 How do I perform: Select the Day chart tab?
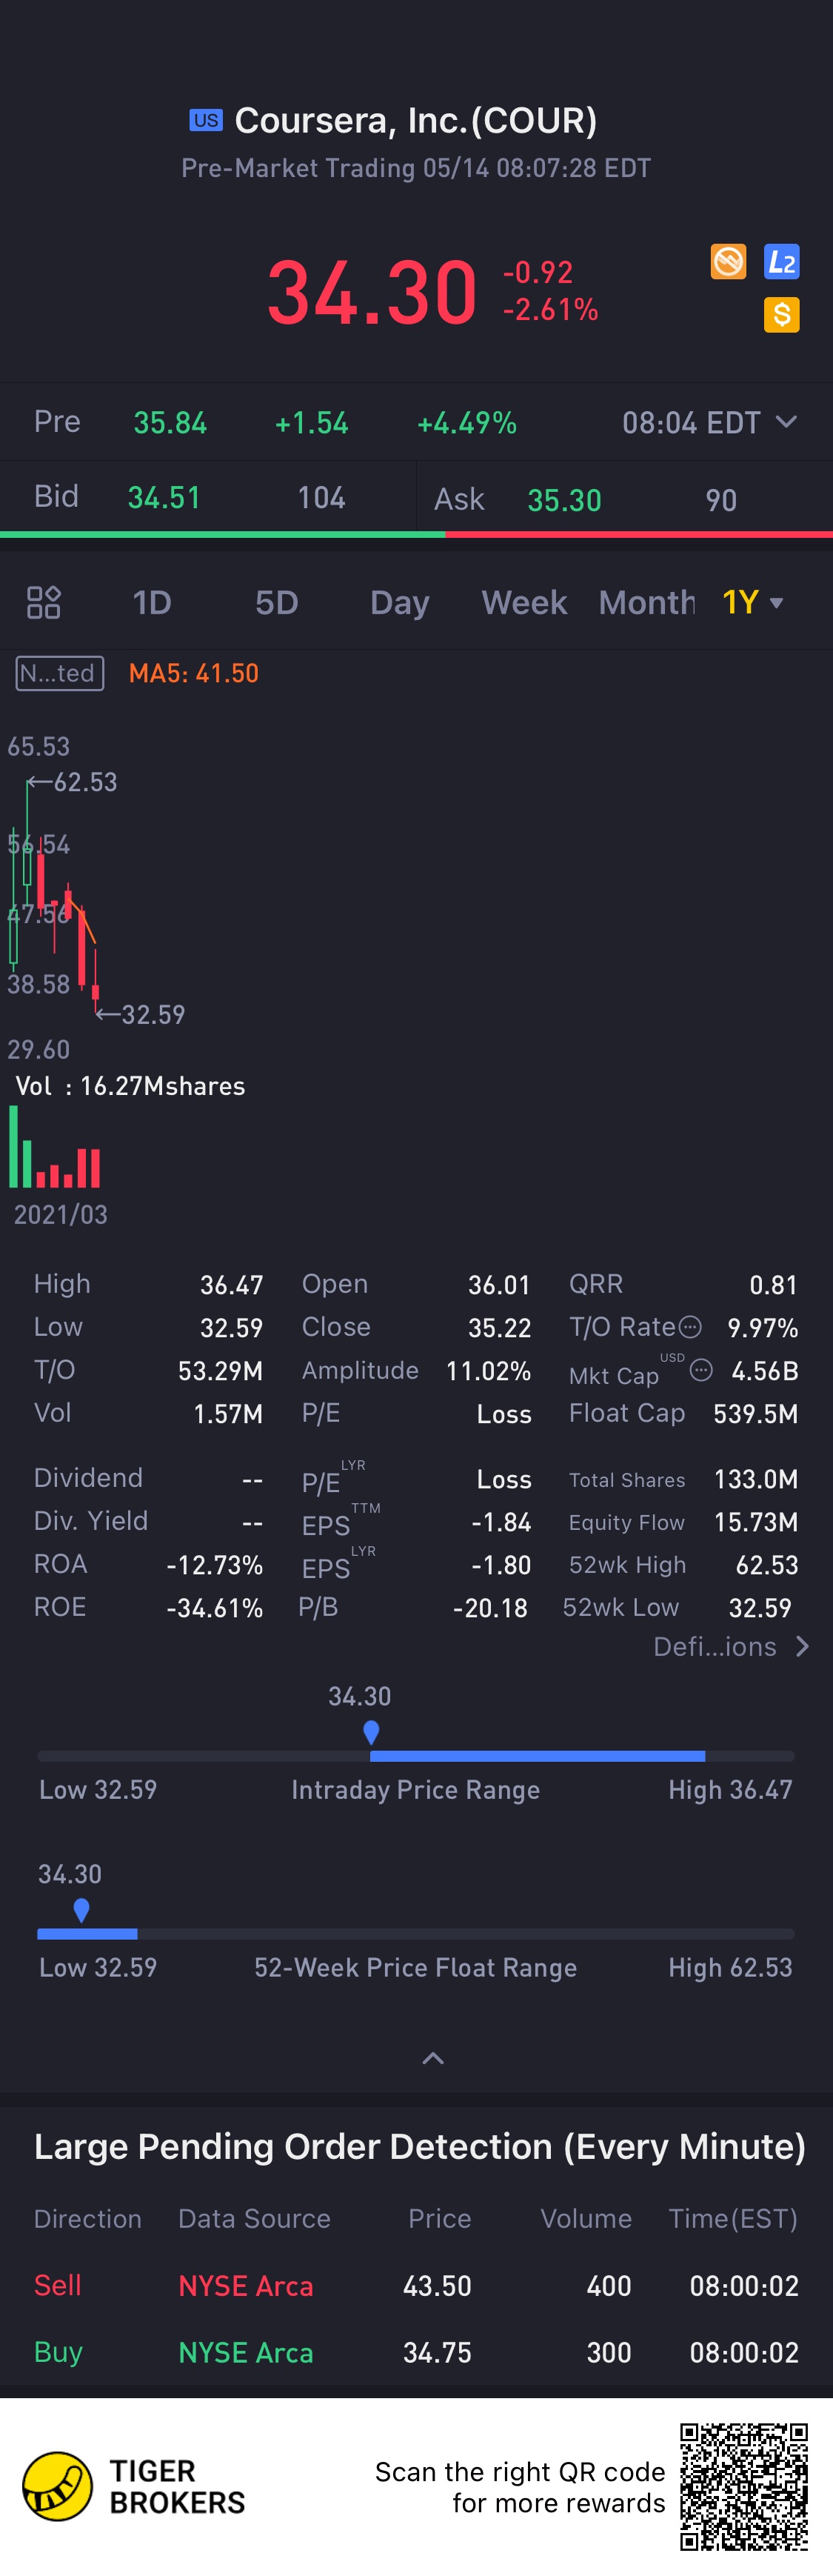point(400,603)
